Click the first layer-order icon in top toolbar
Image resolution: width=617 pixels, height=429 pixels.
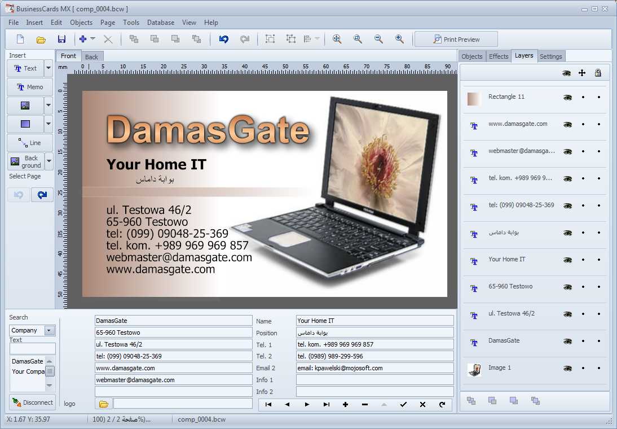tap(134, 38)
